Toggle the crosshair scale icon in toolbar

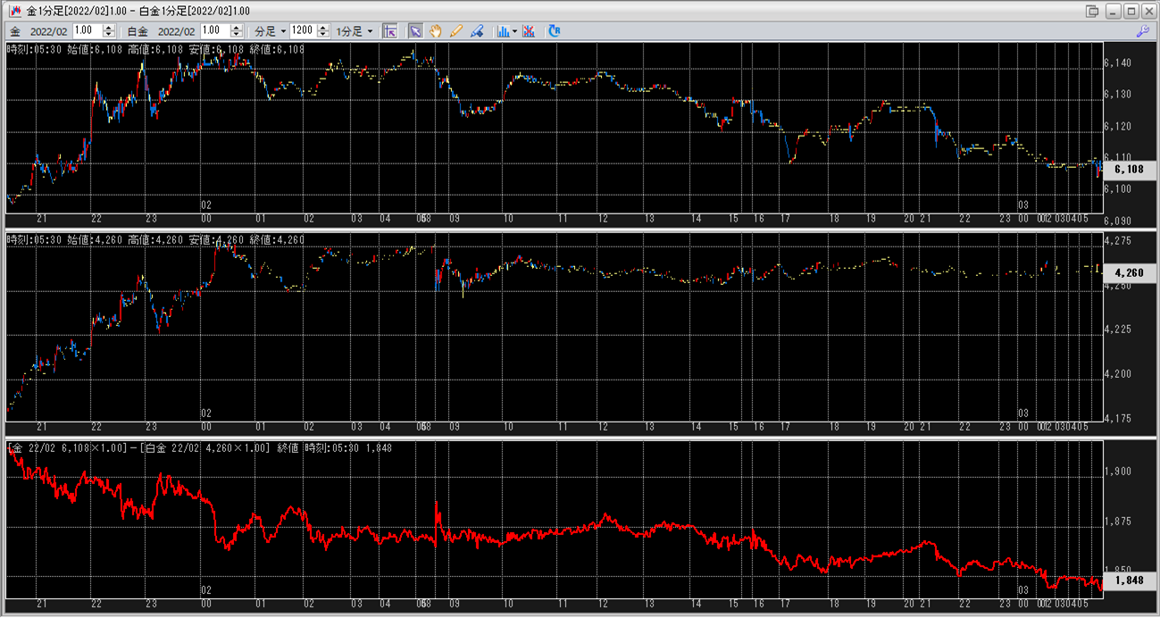[x=390, y=30]
